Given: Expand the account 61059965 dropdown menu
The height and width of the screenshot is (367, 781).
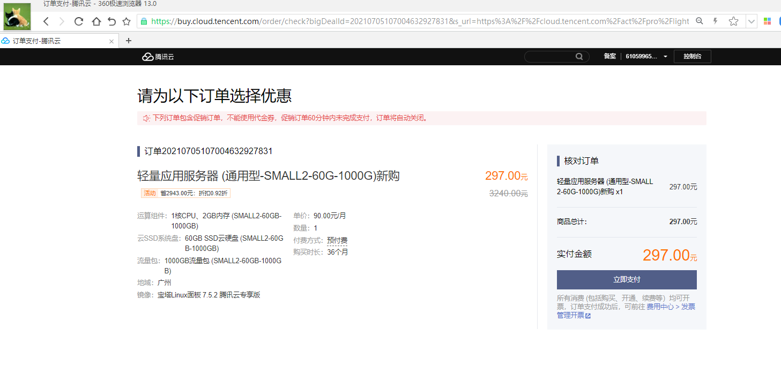Looking at the screenshot, I should click(x=665, y=57).
